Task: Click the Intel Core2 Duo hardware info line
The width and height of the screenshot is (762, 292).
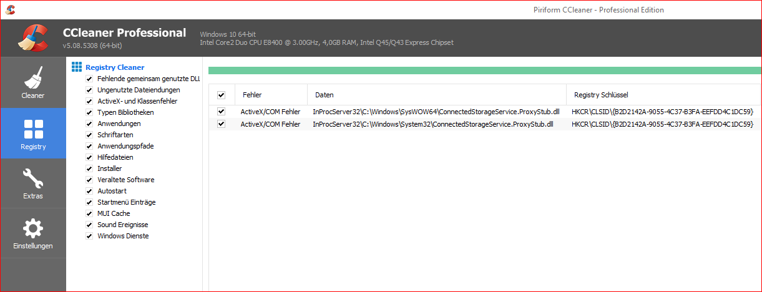Action: click(326, 42)
